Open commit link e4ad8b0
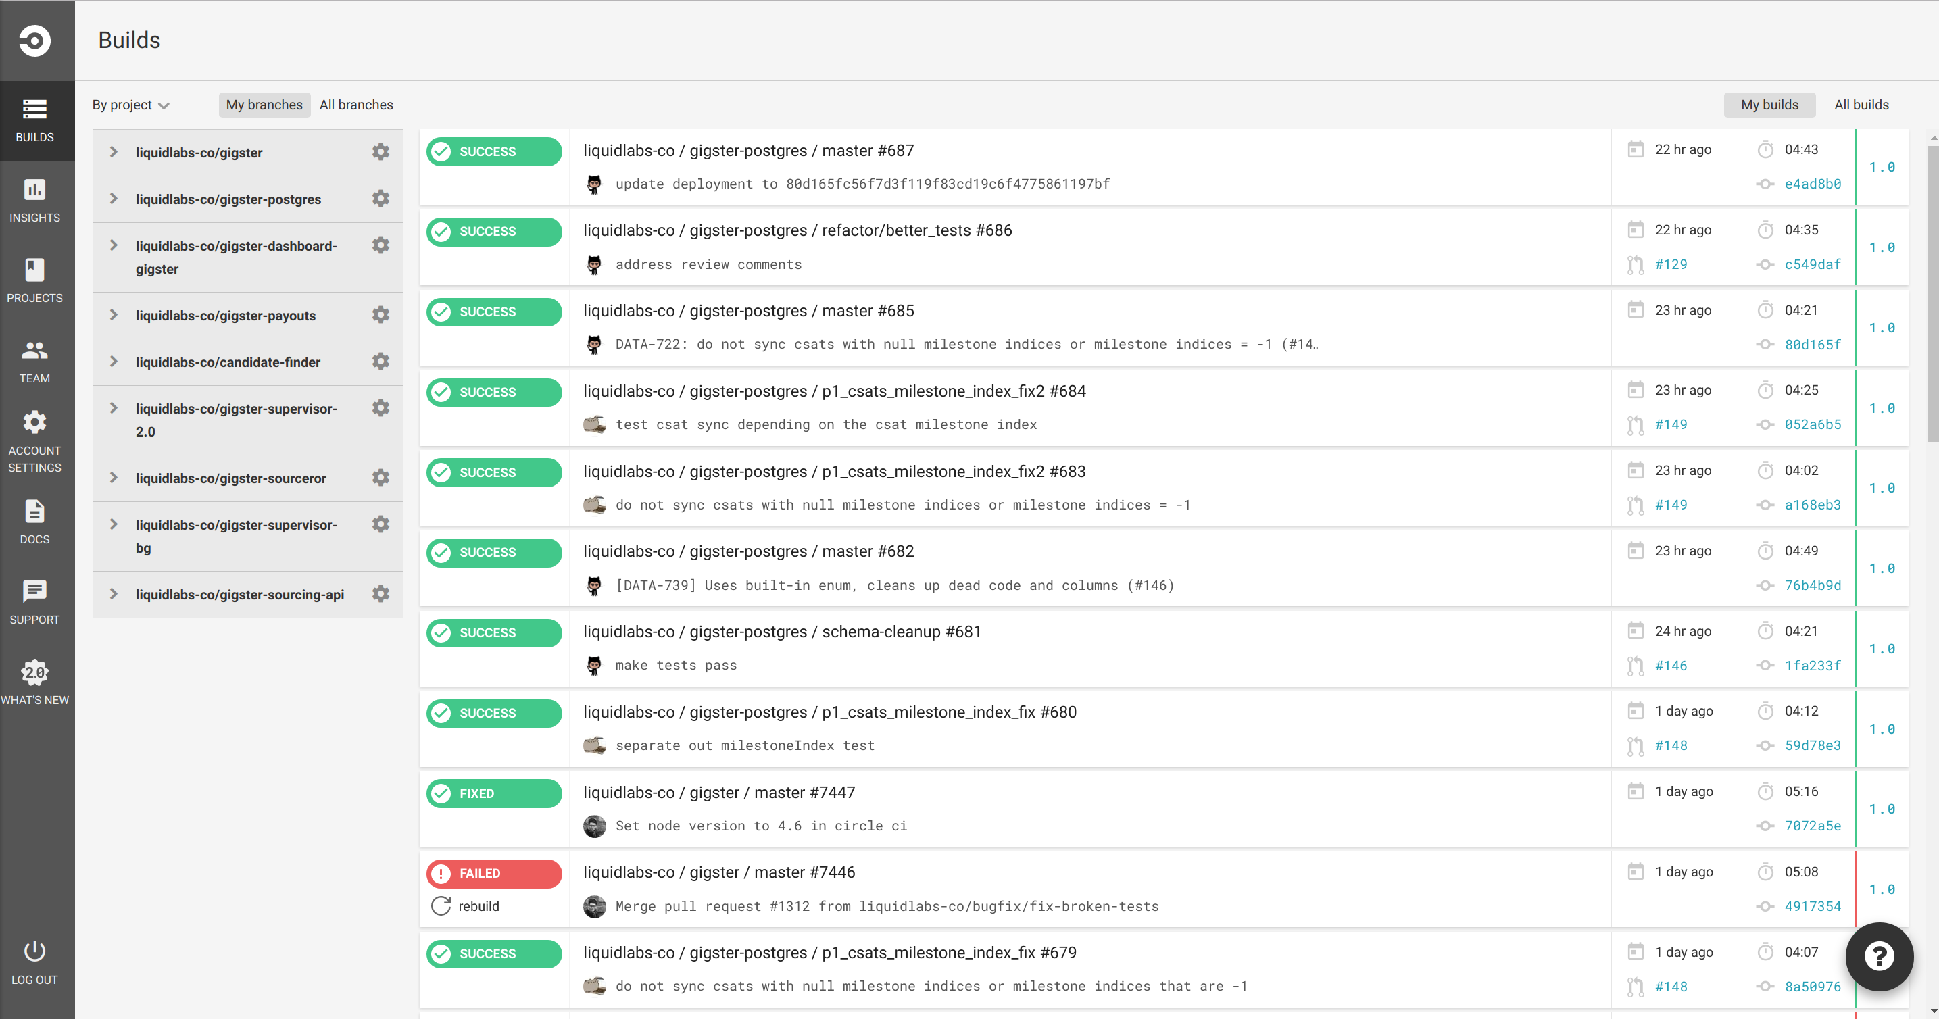 pyautogui.click(x=1813, y=184)
